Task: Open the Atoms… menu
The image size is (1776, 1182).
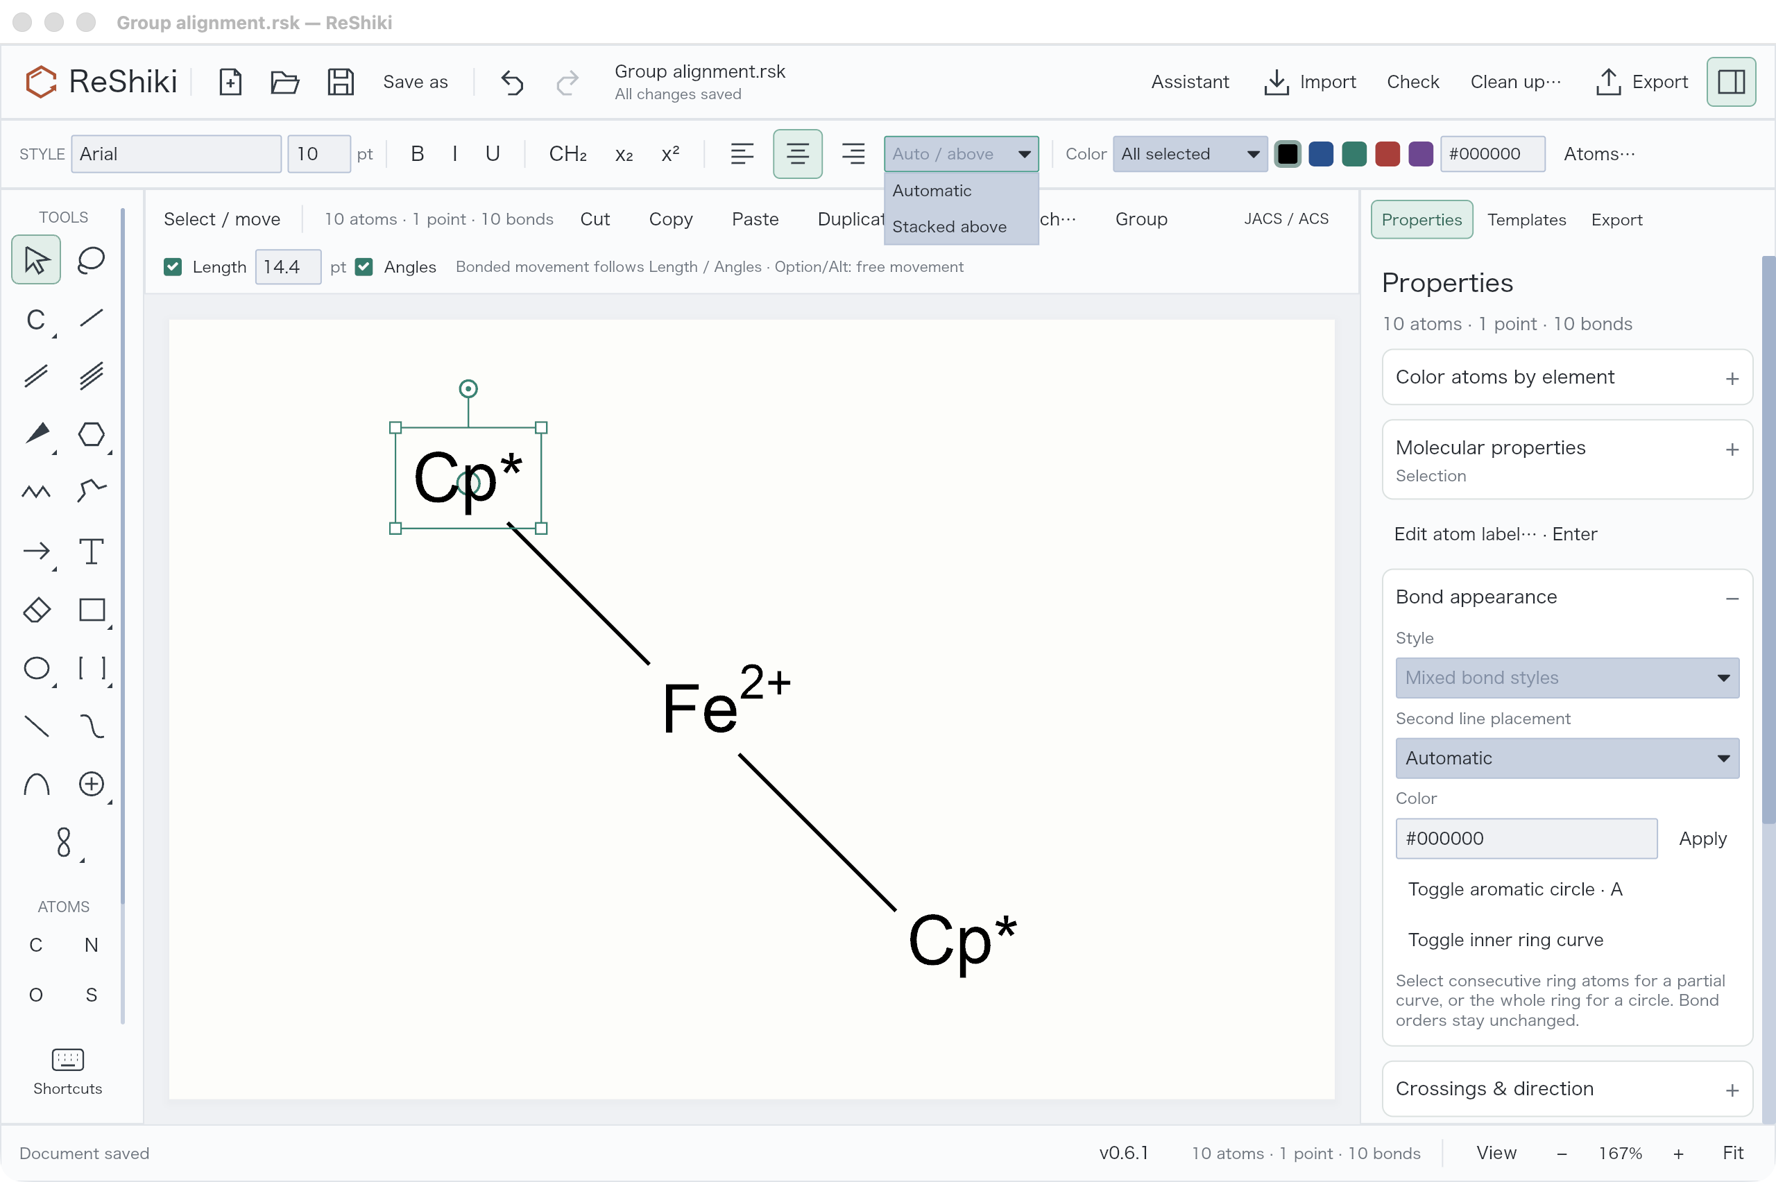Action: [1599, 154]
